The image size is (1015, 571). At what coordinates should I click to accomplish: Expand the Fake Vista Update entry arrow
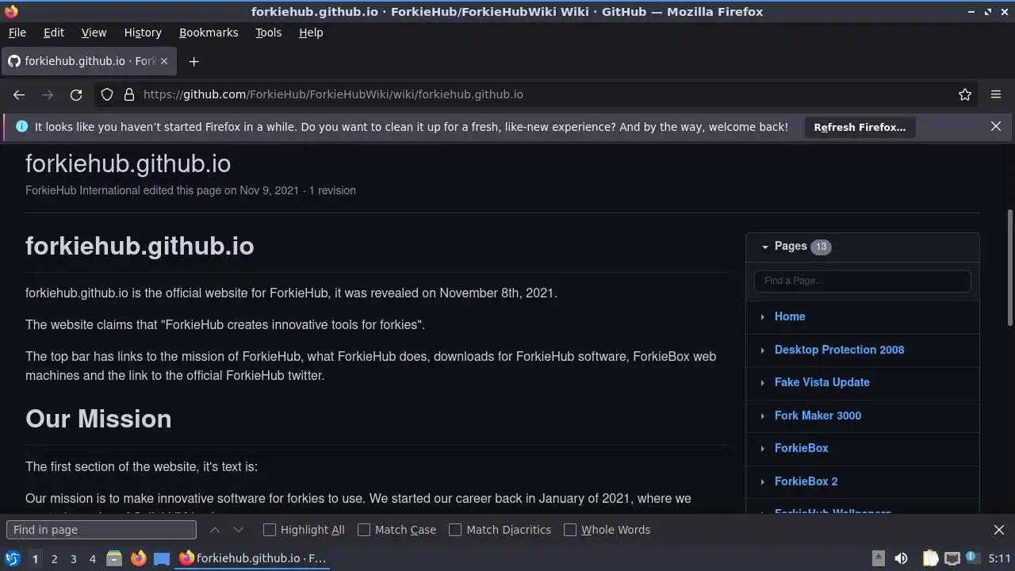pyautogui.click(x=763, y=382)
